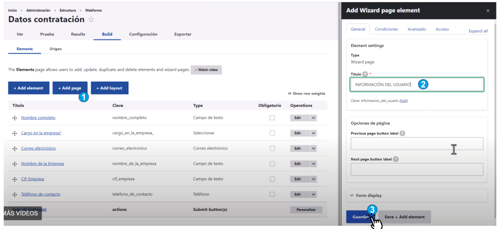Viewport: 501px width, 229px height.
Task: Click the drag handle for CIF Empresa
Action: [x=15, y=179]
